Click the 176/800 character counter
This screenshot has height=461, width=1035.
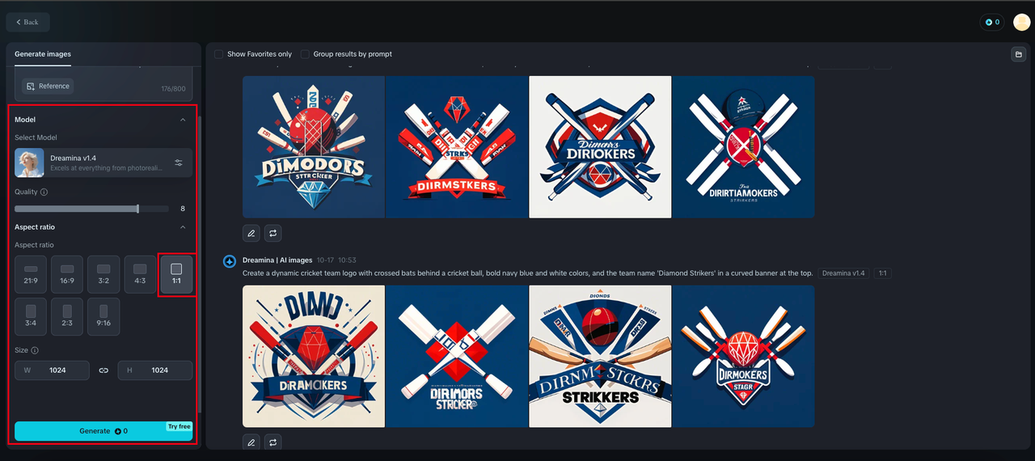(173, 89)
